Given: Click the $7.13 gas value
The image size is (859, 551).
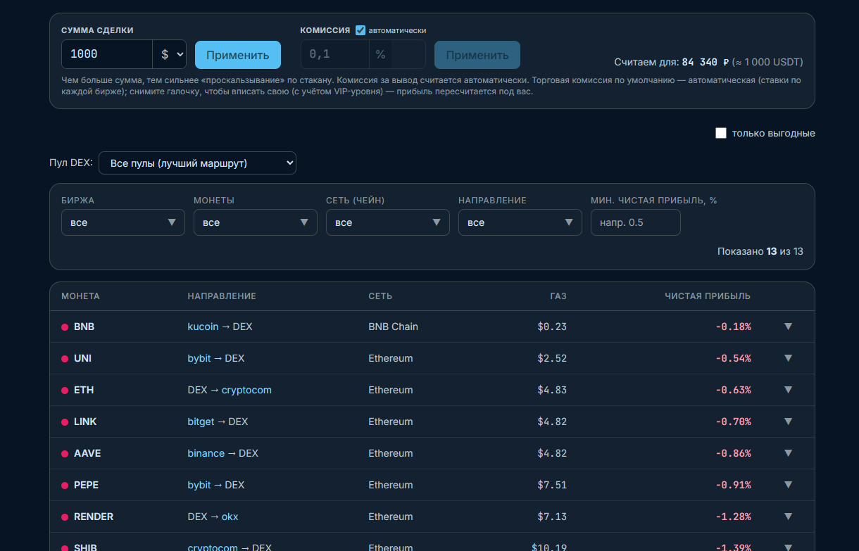Looking at the screenshot, I should click(552, 517).
